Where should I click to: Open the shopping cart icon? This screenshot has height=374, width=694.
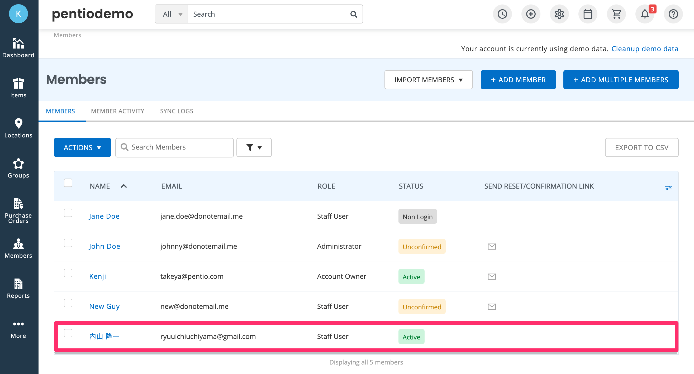pyautogui.click(x=616, y=14)
